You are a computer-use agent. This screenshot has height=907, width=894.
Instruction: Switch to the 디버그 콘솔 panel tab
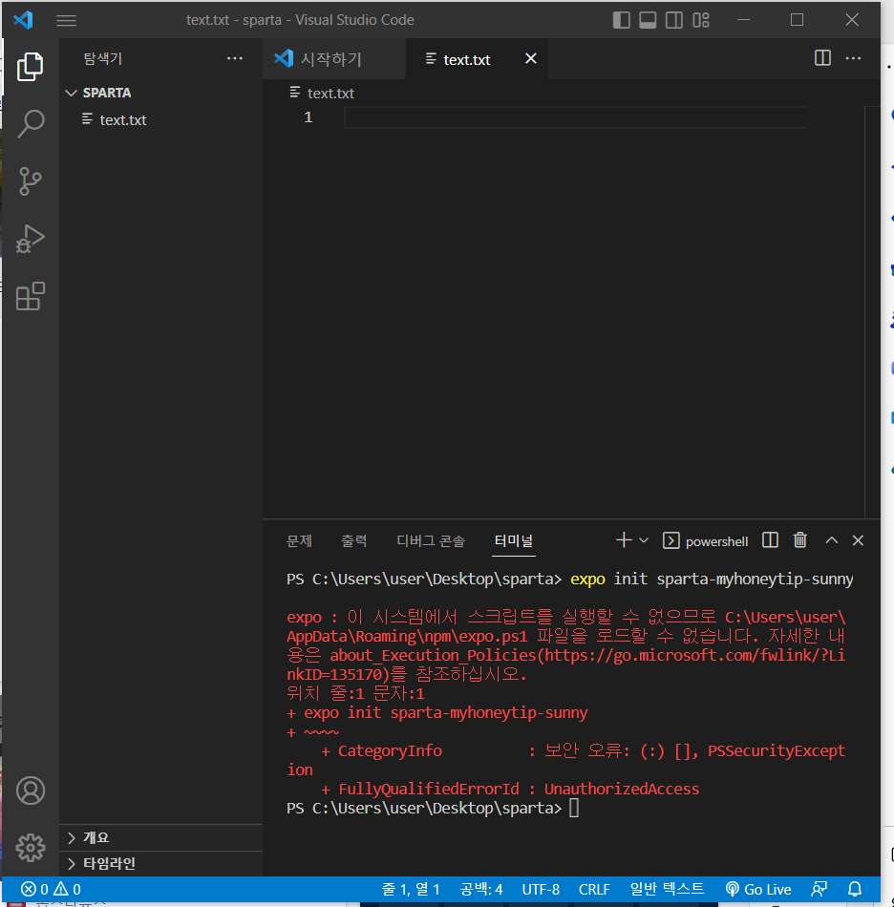(x=431, y=540)
